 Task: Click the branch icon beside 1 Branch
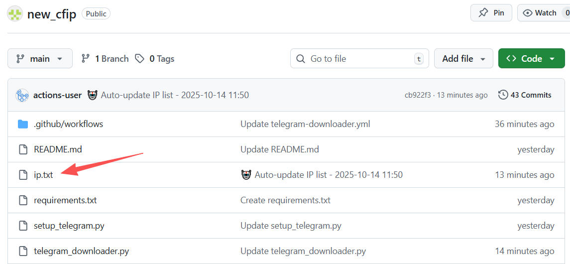(x=86, y=59)
